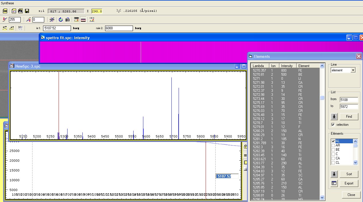This screenshot has height=202, width=363.
Task: Click the Intensity column header
Action: point(288,66)
